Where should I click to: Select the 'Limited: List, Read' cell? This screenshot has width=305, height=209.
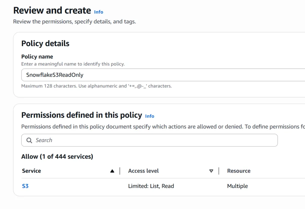(x=151, y=186)
